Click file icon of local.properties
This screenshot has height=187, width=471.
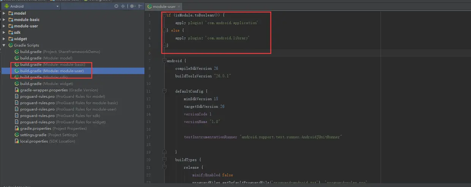(17, 141)
